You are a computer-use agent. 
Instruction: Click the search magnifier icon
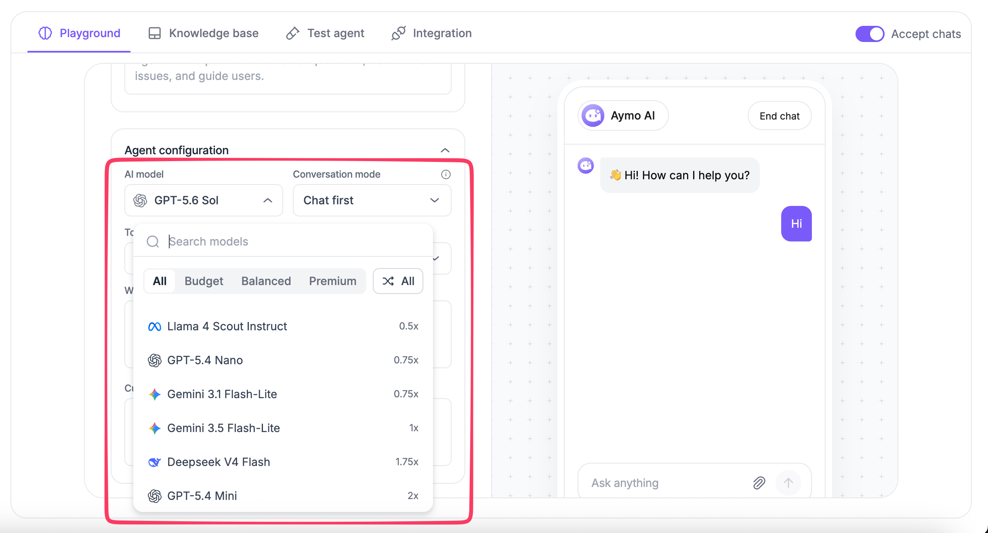click(x=153, y=241)
